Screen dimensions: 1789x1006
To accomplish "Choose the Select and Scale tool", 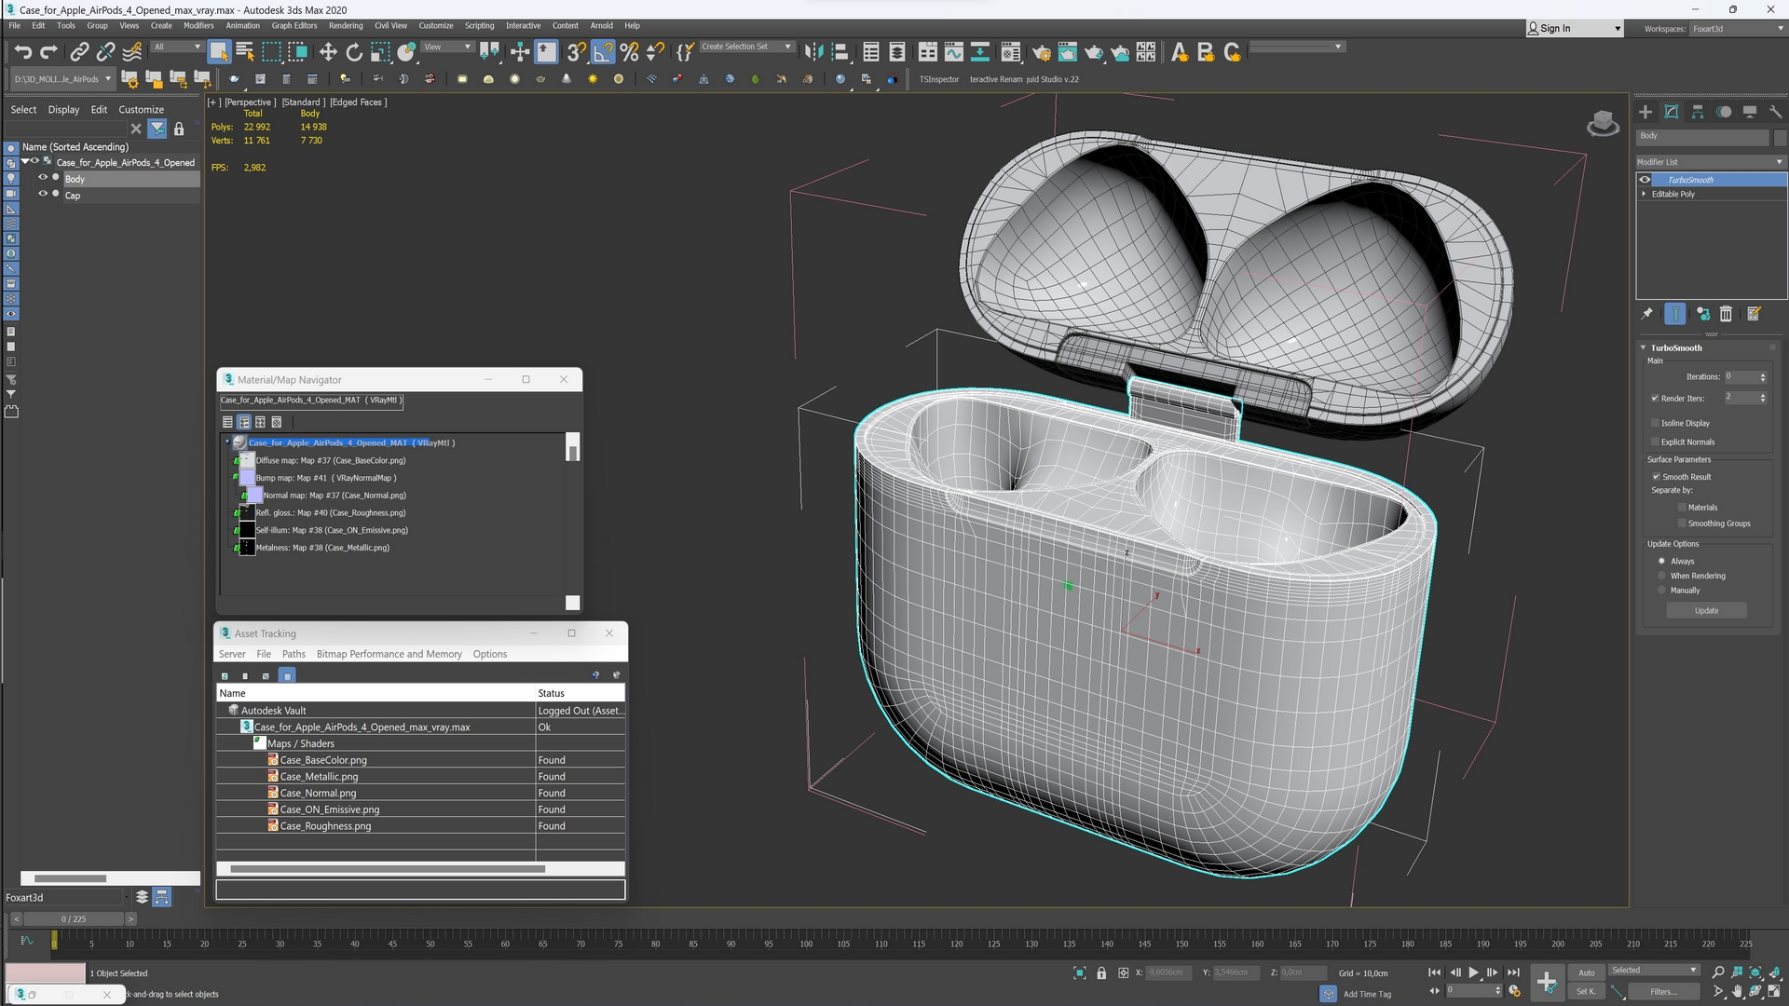I will tap(380, 52).
